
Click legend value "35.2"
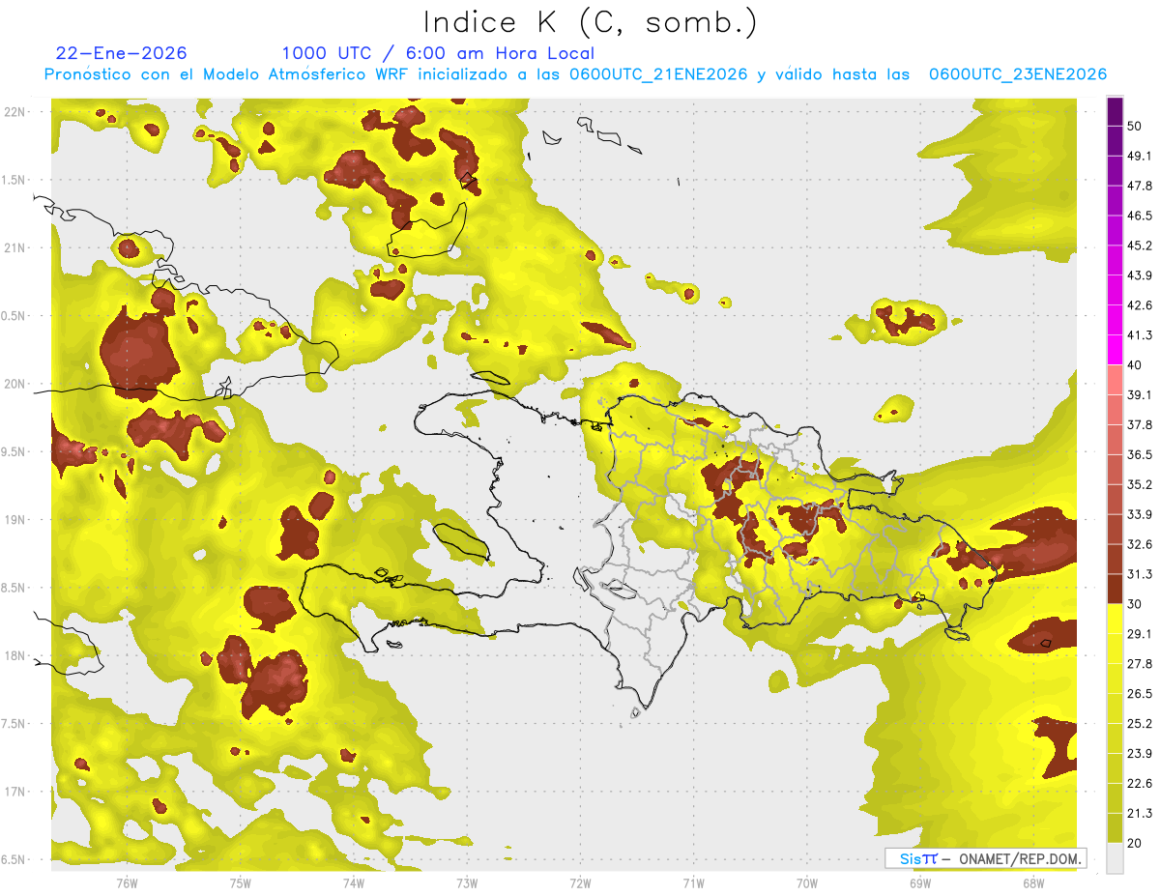[1139, 484]
